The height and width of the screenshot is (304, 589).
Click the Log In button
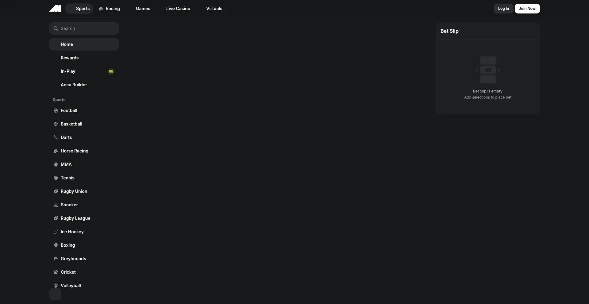point(503,9)
